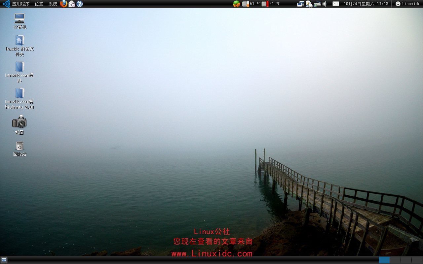Viewport: 423px width, 264px height.
Task: Switch keyboard layout via the tray indicator
Action: [x=317, y=4]
